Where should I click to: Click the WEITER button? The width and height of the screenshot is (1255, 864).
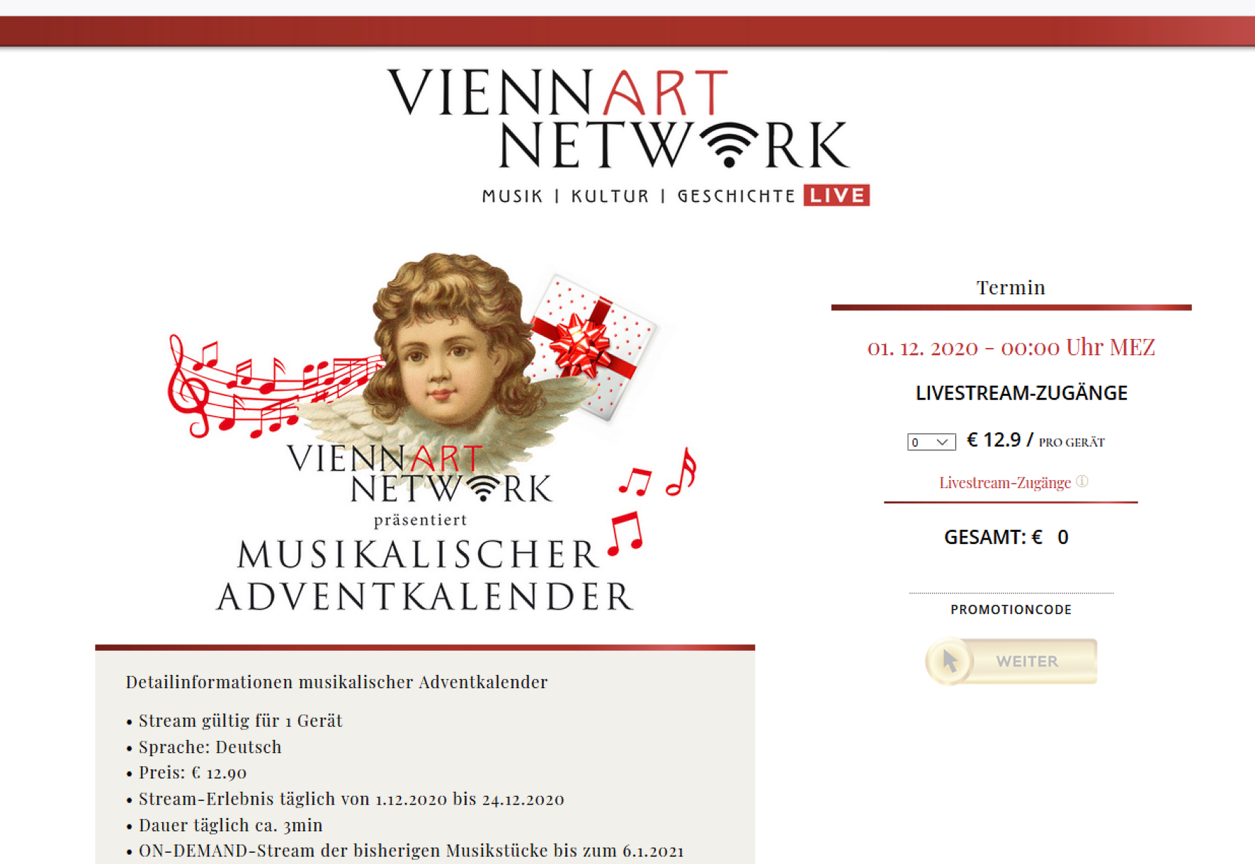coord(1011,661)
